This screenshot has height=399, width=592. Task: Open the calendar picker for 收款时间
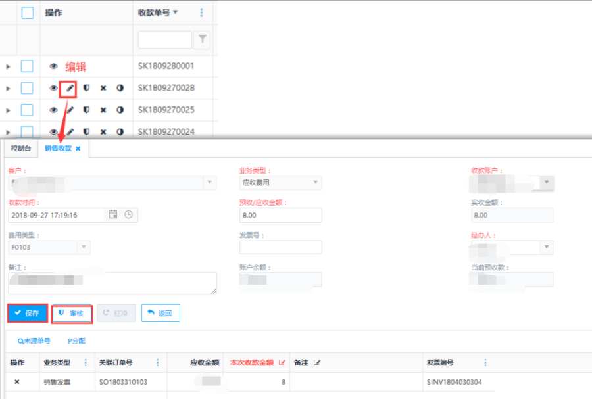coord(112,214)
